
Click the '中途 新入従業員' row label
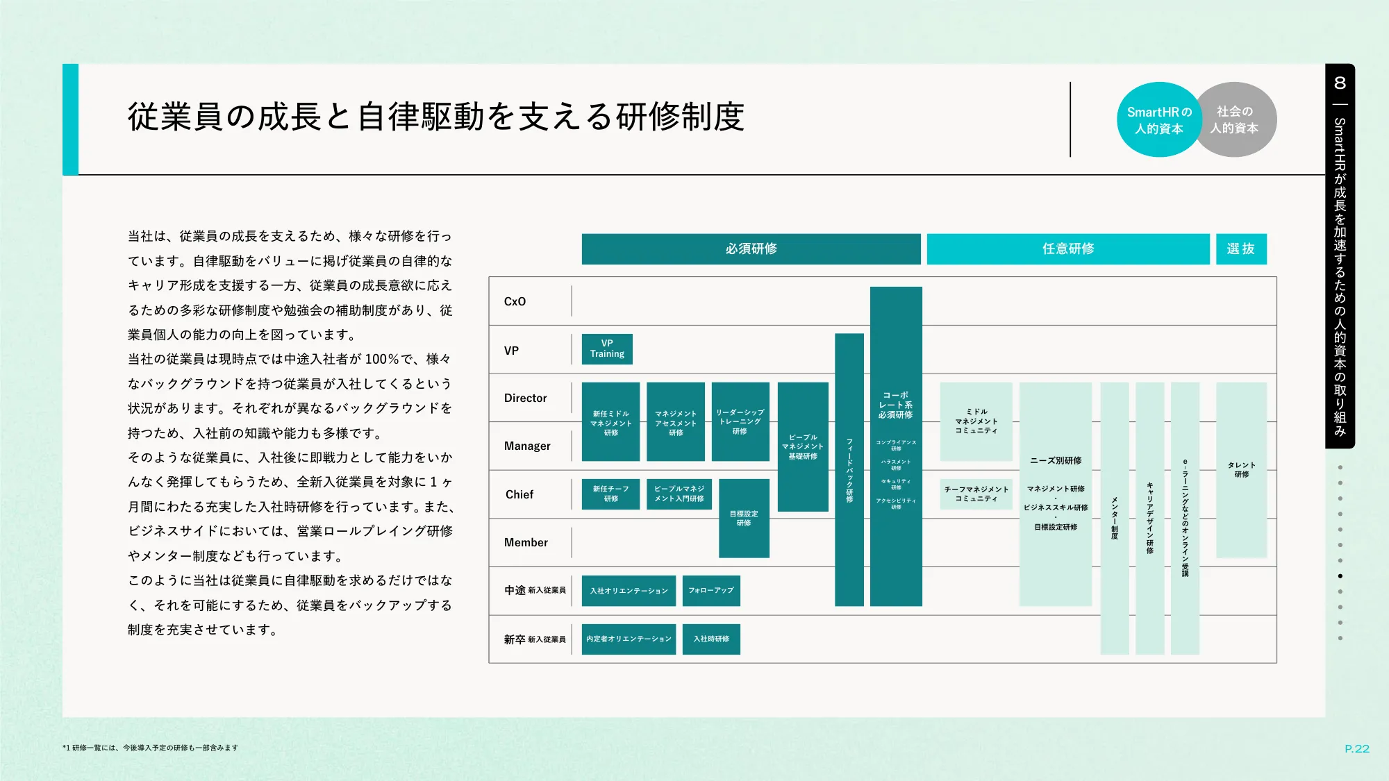point(535,590)
